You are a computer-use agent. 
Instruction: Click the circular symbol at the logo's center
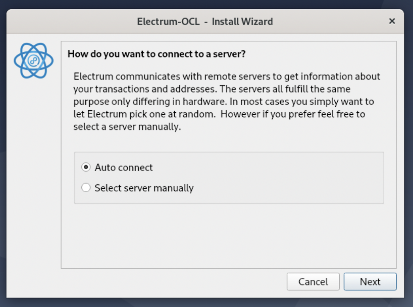click(34, 61)
